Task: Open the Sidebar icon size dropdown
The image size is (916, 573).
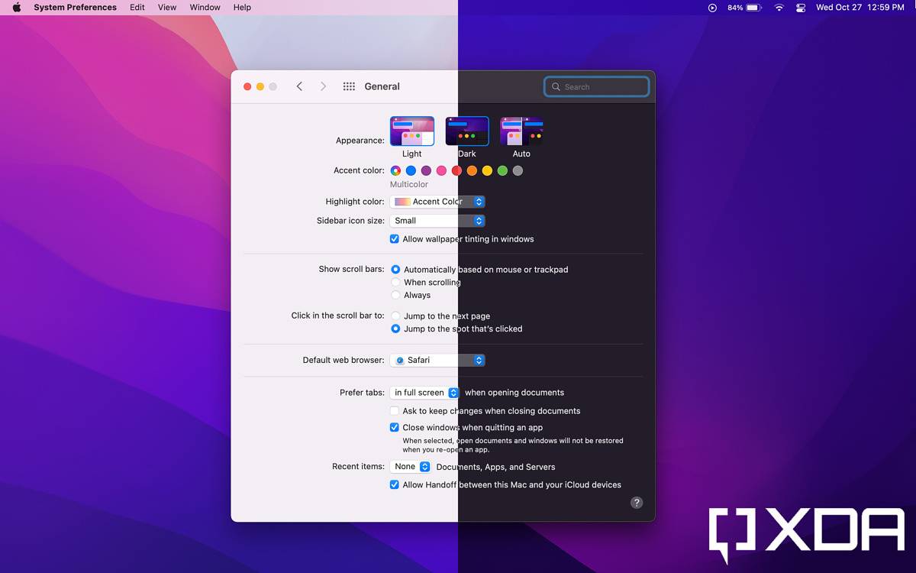Action: tap(437, 221)
